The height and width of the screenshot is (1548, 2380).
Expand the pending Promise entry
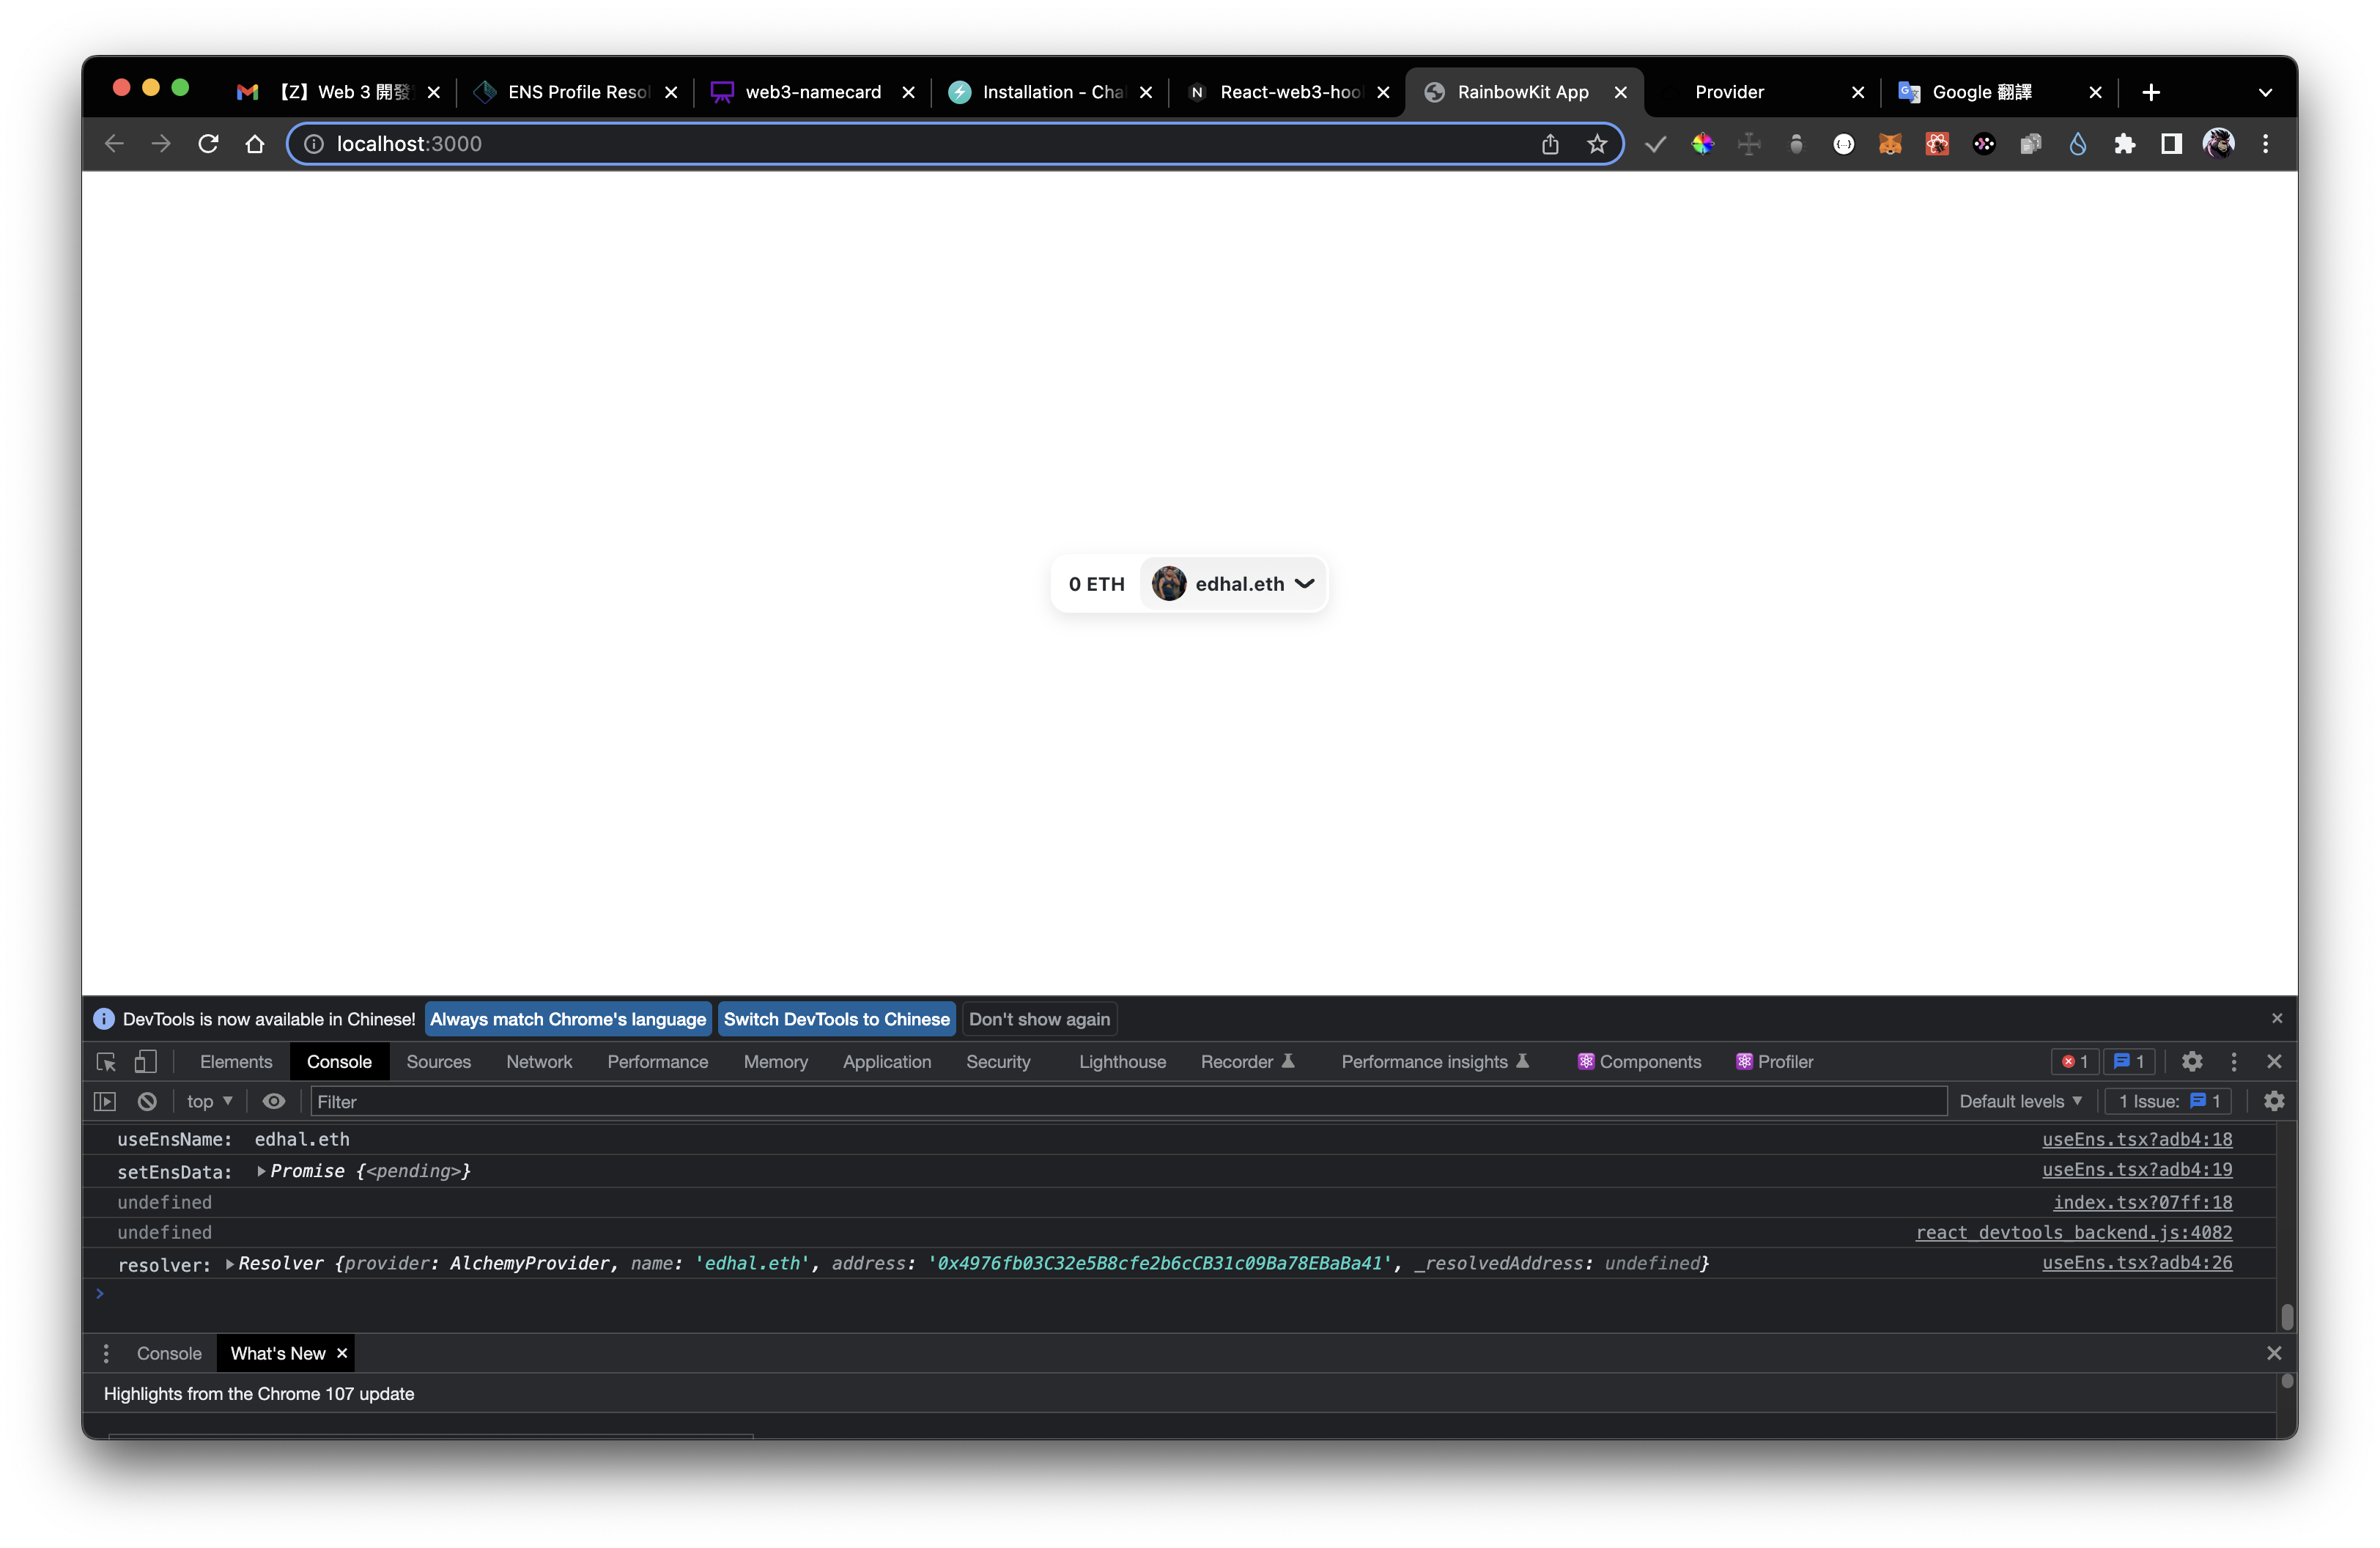(261, 1171)
